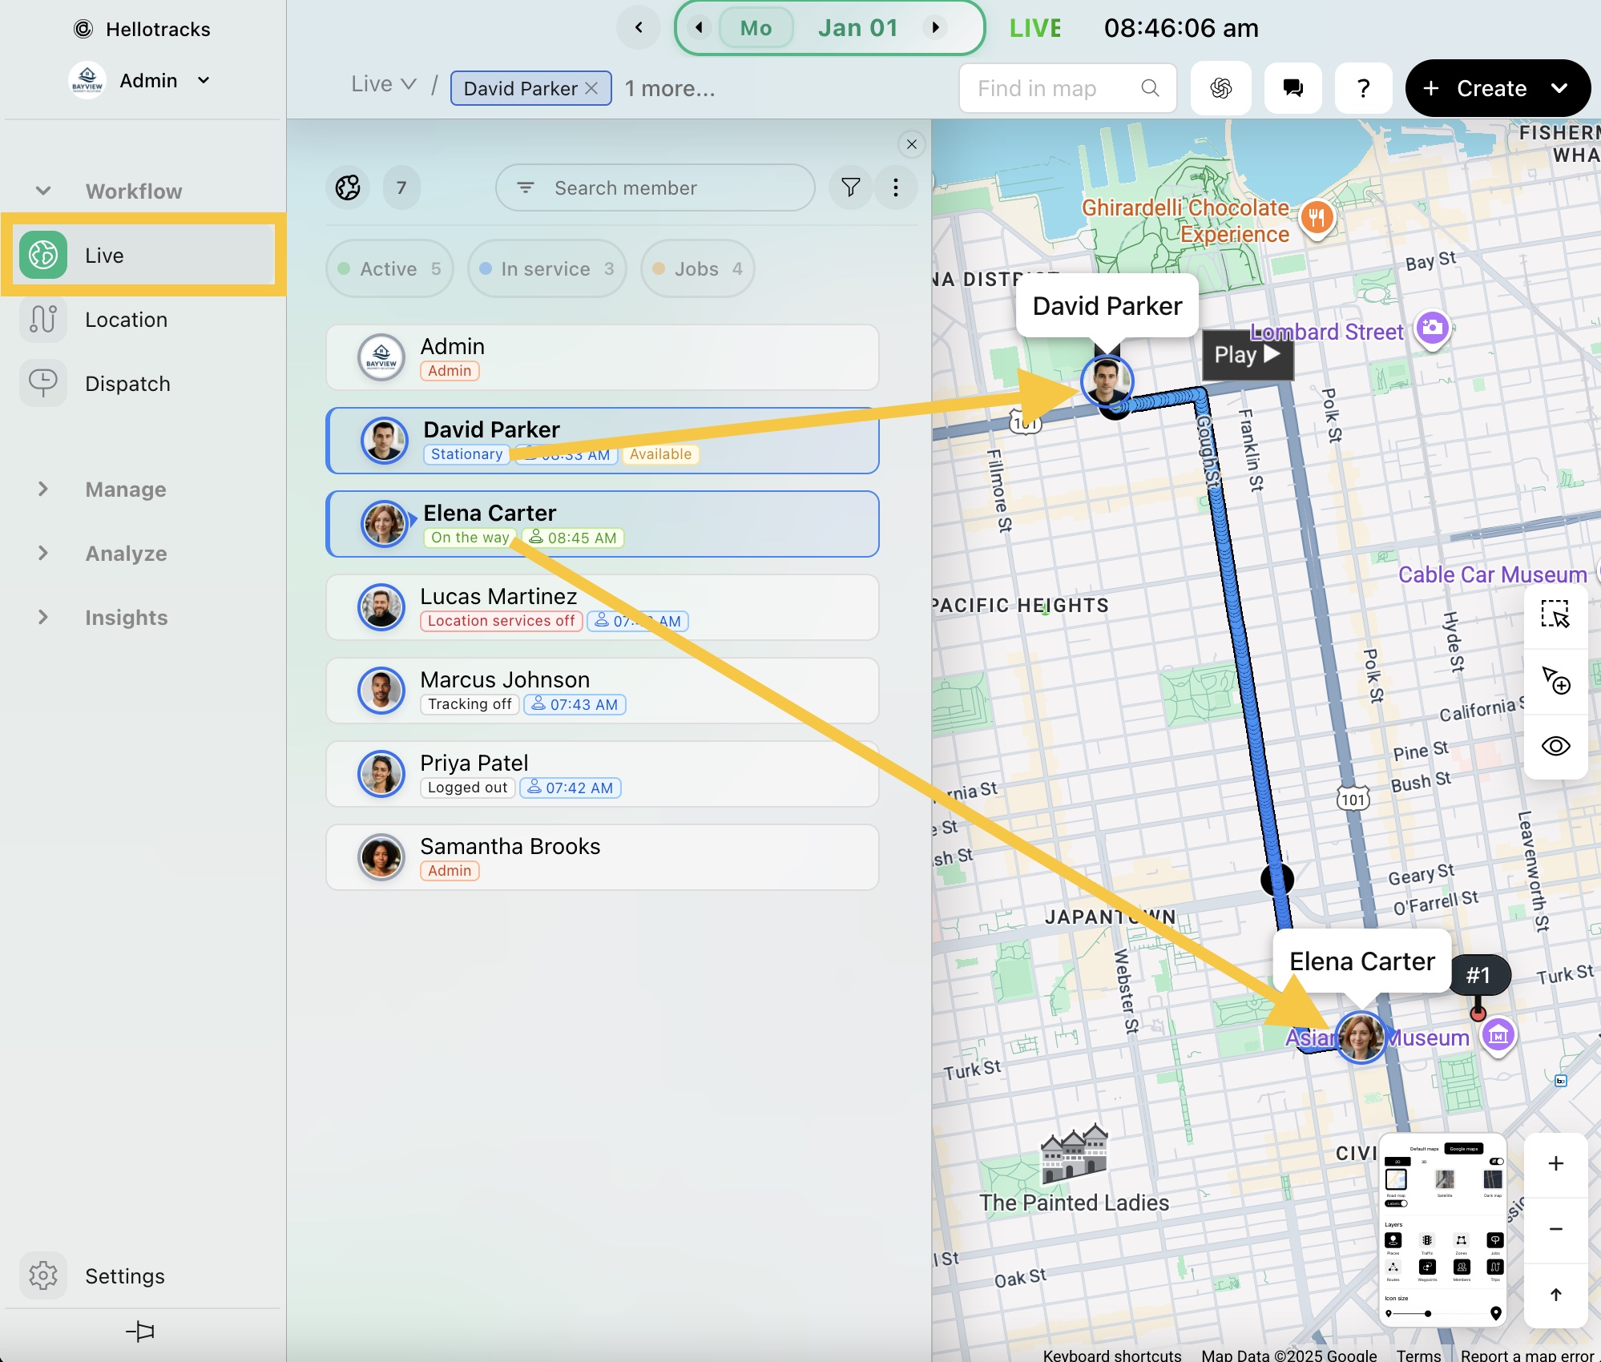This screenshot has height=1362, width=1601.
Task: Expand the Manage section in sidebar
Action: [x=126, y=490]
